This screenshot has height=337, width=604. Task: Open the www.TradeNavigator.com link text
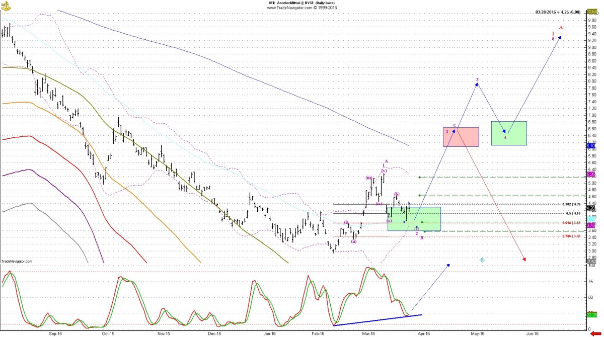301,8
